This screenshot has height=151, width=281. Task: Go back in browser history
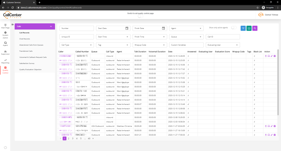click(3, 8)
